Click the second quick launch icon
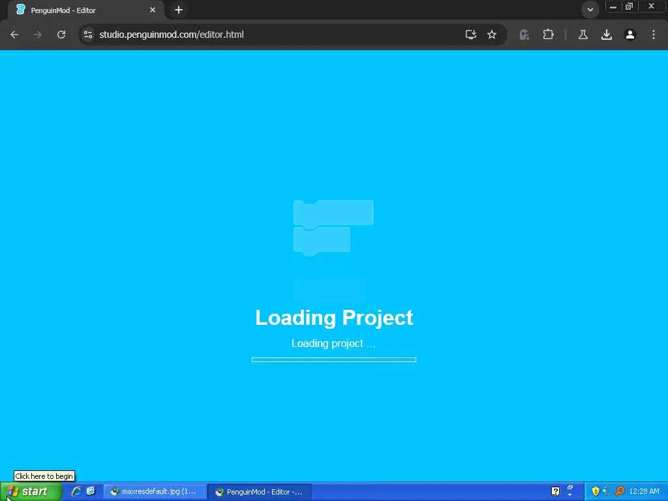668x501 pixels. pyautogui.click(x=91, y=491)
